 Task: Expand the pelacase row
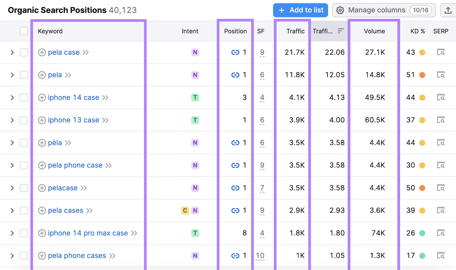point(12,188)
